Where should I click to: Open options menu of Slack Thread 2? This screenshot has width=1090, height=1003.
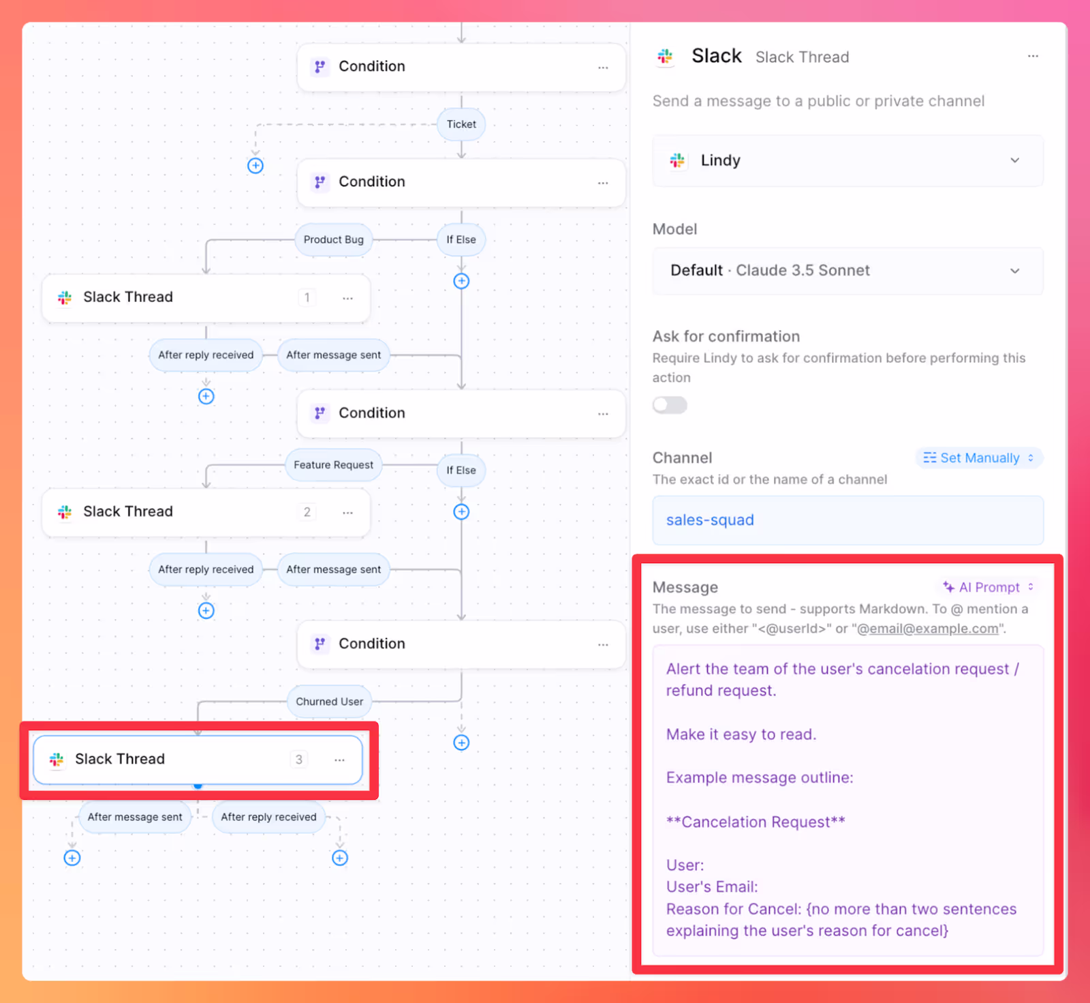(347, 512)
